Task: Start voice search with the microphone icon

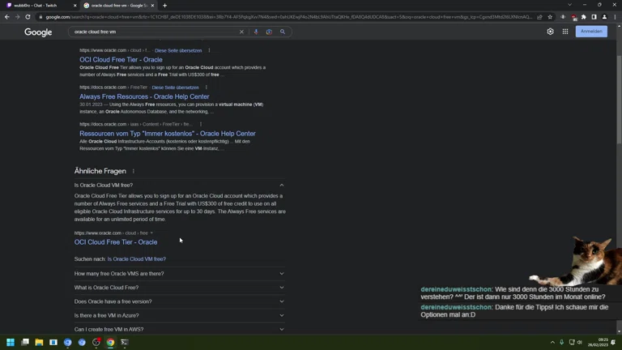Action: click(x=256, y=32)
